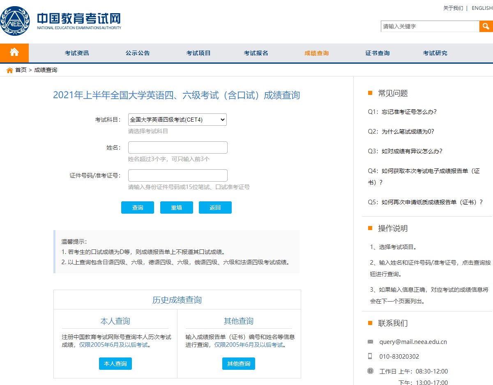Open the 考试科目 exam subject dropdown
Viewport: 493px width, 385px height.
point(177,120)
